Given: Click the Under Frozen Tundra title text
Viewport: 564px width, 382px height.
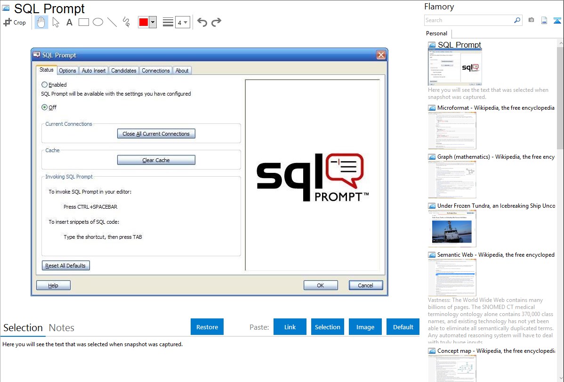Looking at the screenshot, I should pyautogui.click(x=496, y=205).
